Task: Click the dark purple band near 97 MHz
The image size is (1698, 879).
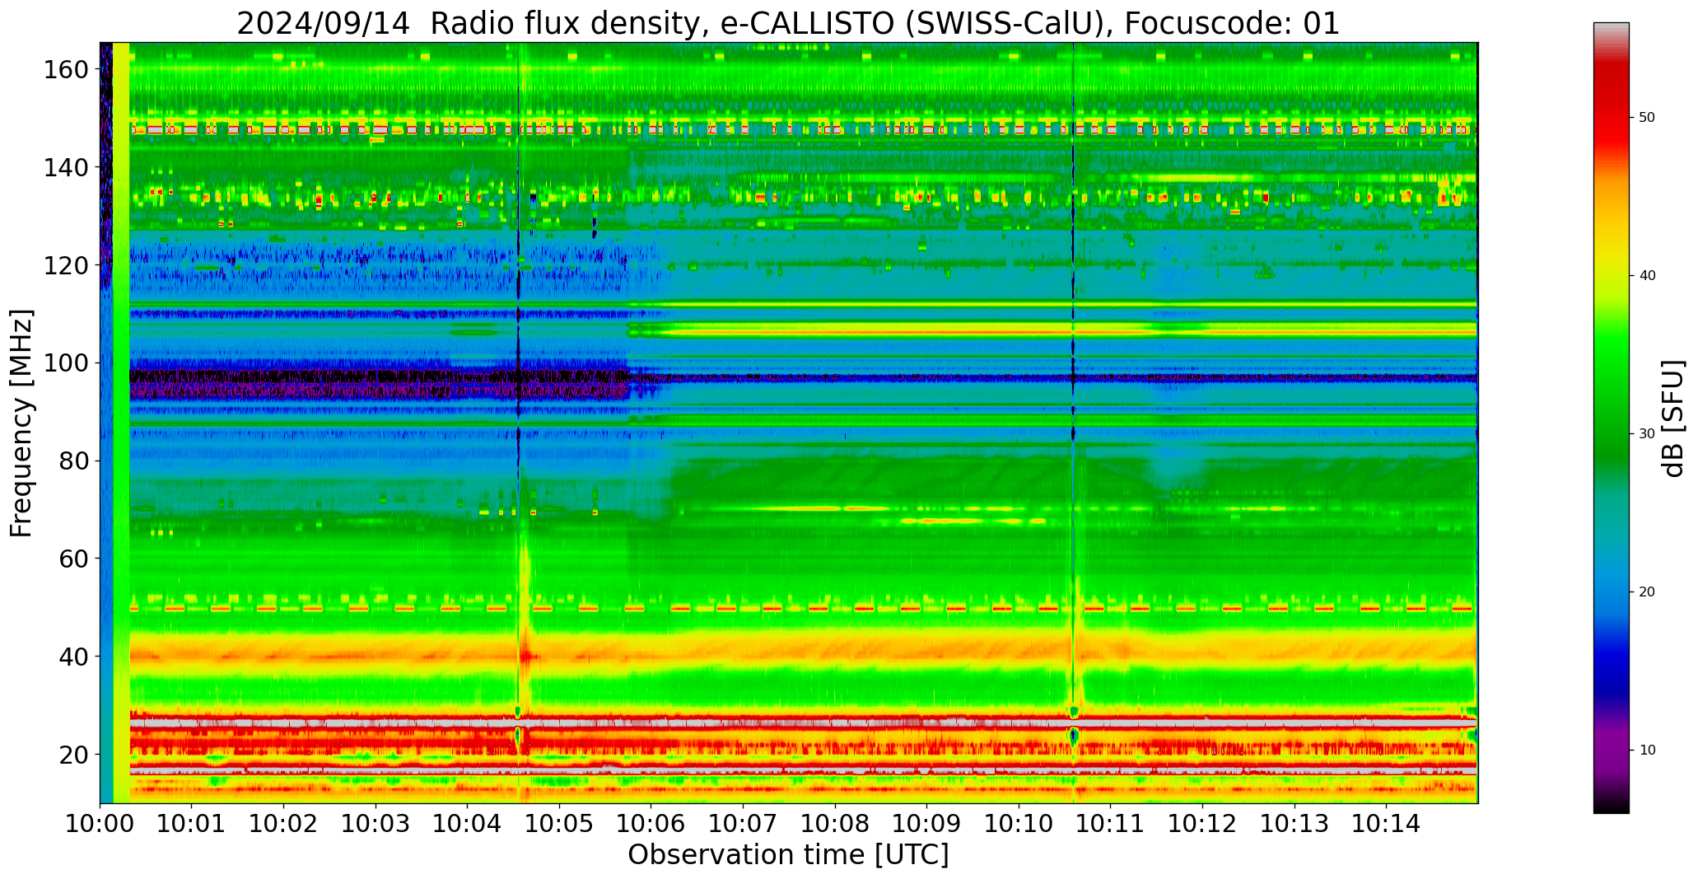Action: coord(803,379)
